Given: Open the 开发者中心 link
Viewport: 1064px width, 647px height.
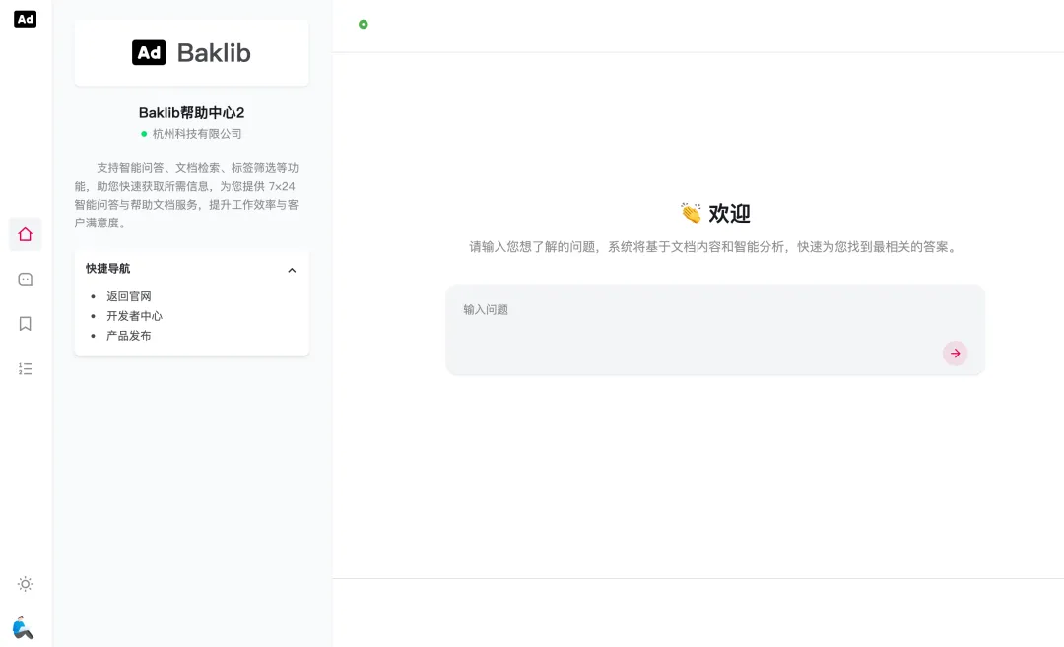Looking at the screenshot, I should (x=134, y=316).
